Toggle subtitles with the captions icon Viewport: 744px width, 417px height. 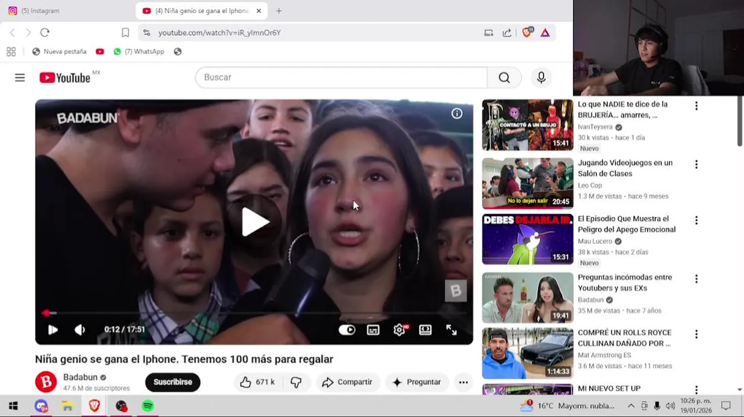pos(373,330)
